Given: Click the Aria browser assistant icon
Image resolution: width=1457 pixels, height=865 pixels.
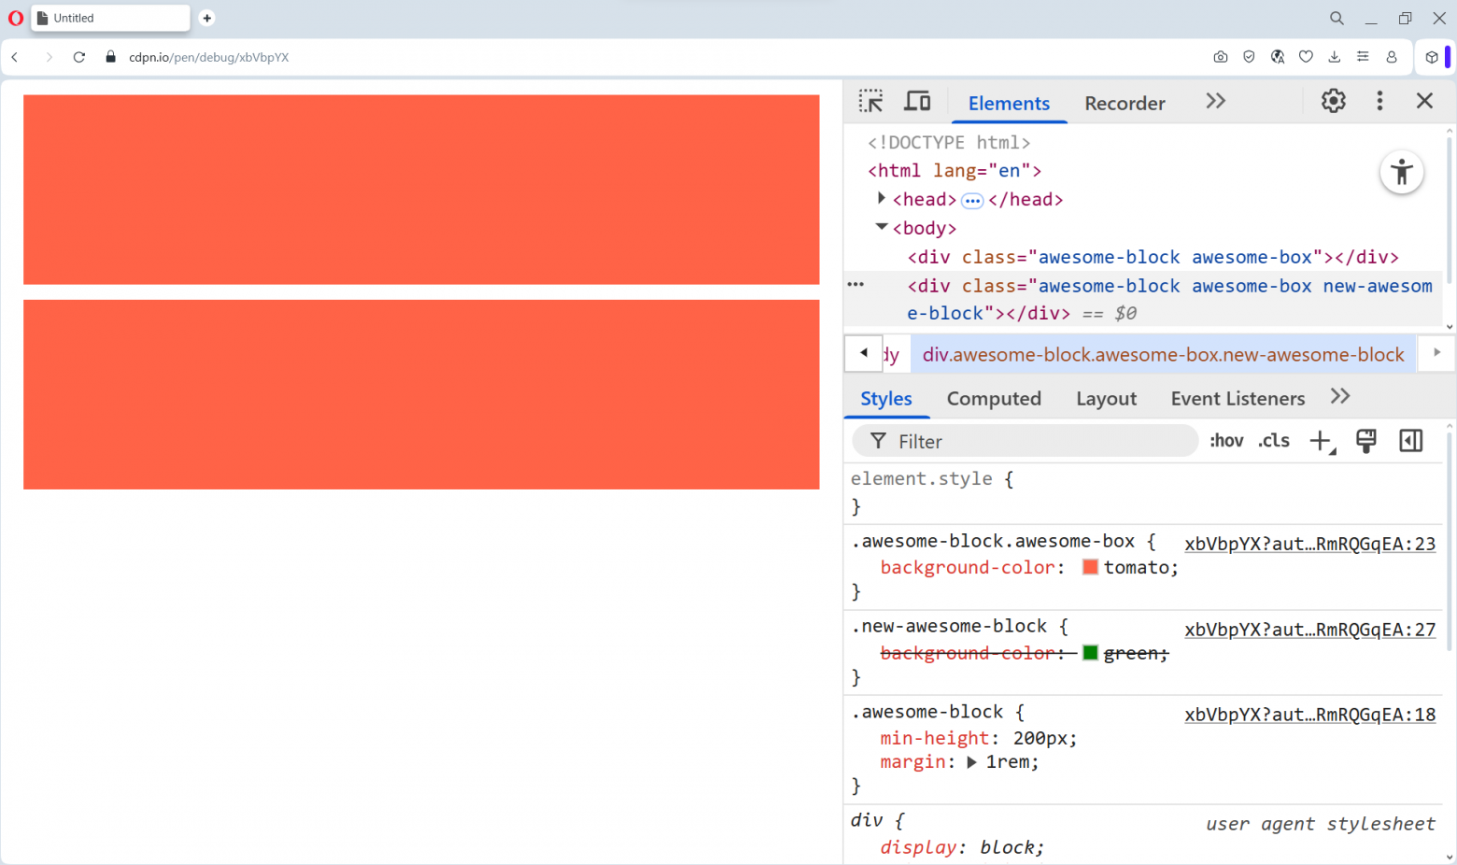Looking at the screenshot, I should (x=1277, y=56).
